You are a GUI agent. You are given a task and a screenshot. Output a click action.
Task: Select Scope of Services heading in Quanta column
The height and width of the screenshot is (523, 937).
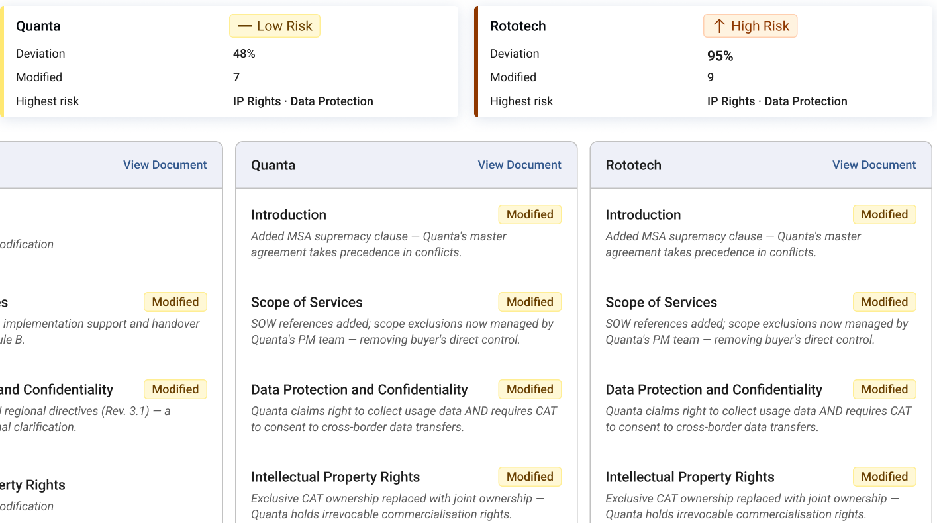tap(307, 302)
